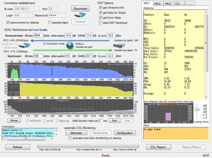
Task: Toggle the snrft checkbox
Action: click(45, 121)
